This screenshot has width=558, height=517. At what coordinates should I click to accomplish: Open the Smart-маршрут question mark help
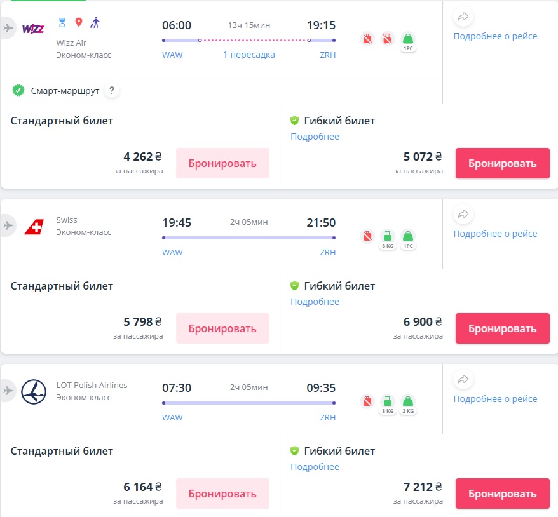(112, 91)
